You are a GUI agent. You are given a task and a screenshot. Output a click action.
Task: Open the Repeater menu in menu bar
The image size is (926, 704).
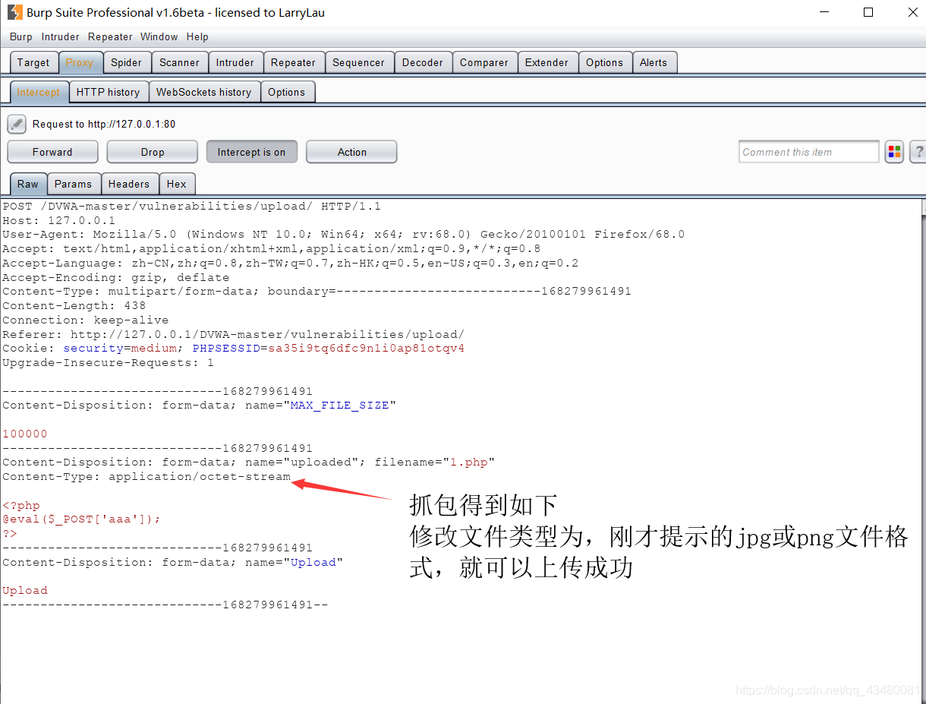[x=110, y=36]
